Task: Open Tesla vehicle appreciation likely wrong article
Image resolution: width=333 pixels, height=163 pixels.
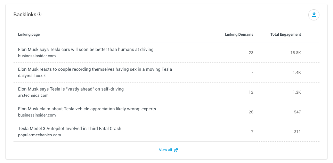Action: pos(87,109)
